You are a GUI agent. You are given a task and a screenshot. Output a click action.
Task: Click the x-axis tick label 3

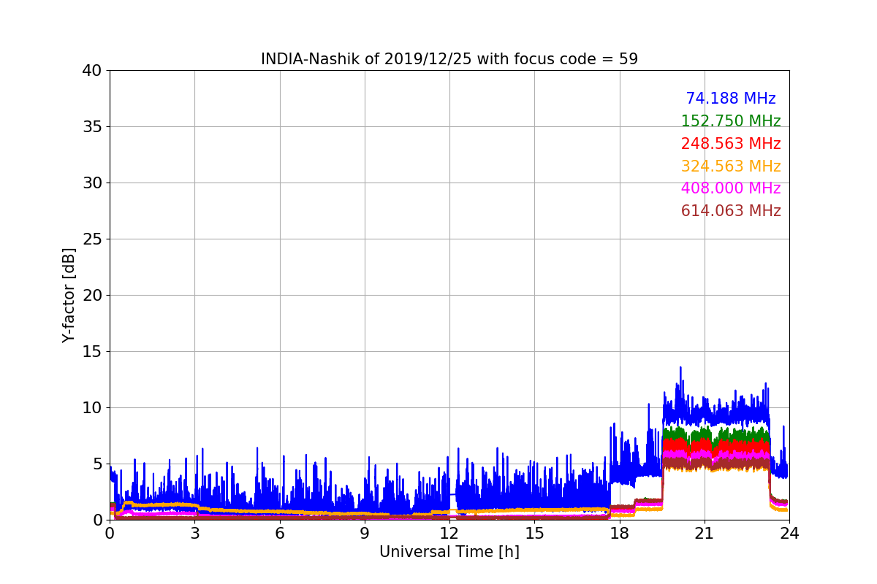[194, 534]
